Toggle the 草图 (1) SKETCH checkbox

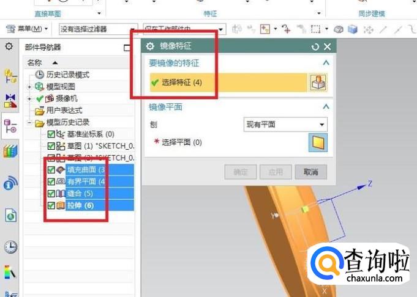coord(51,146)
